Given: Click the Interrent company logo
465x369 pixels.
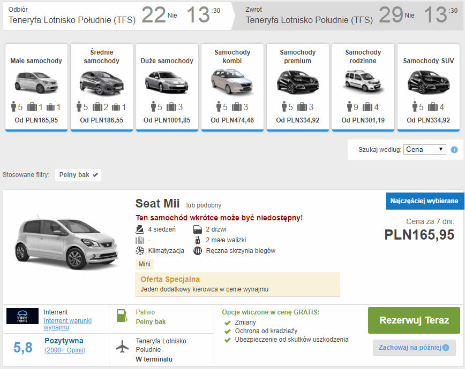Looking at the screenshot, I should pos(22,316).
